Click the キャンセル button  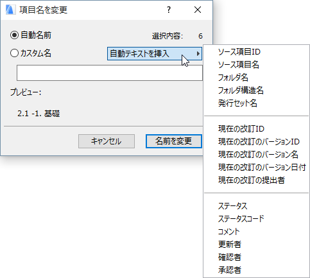(107, 141)
